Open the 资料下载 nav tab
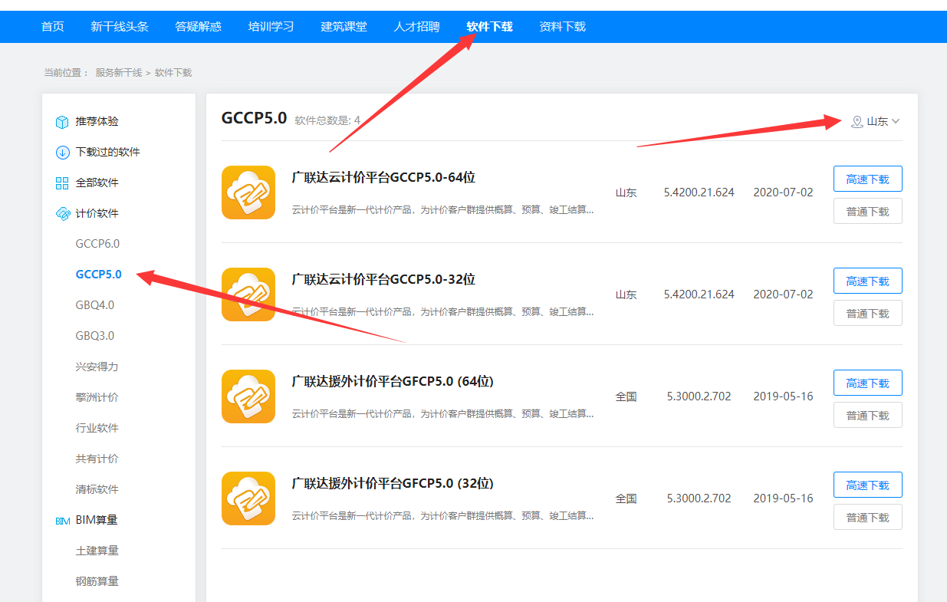Viewport: 947px width, 602px height. pos(562,27)
